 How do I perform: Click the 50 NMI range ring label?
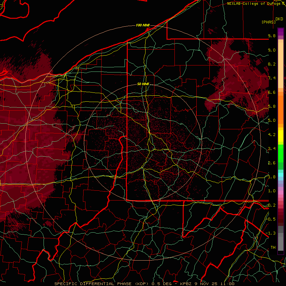pyautogui.click(x=143, y=84)
